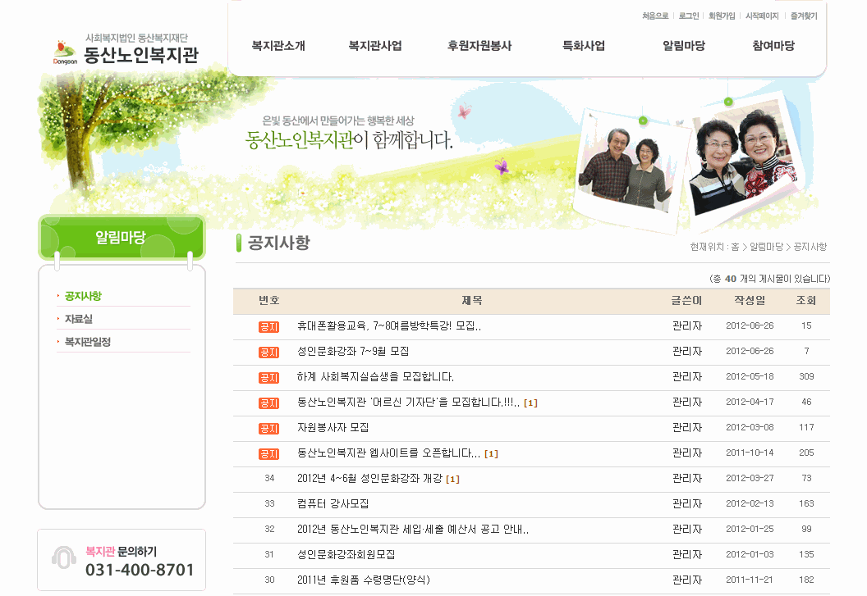Click the headset icon beside 복지관 문의하기
Viewport: 867px width, 596px height.
[63, 558]
